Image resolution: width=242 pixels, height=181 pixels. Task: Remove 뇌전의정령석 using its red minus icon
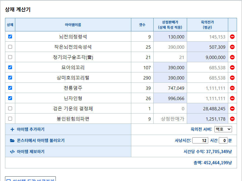[232, 36]
